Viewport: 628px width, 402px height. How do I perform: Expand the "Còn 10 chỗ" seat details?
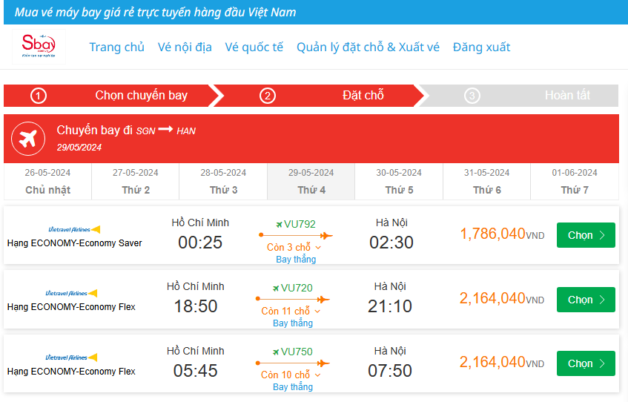click(x=291, y=375)
